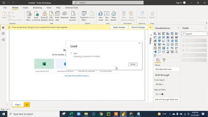Select the table visual
The width and height of the screenshot is (208, 117).
[x=159, y=48]
